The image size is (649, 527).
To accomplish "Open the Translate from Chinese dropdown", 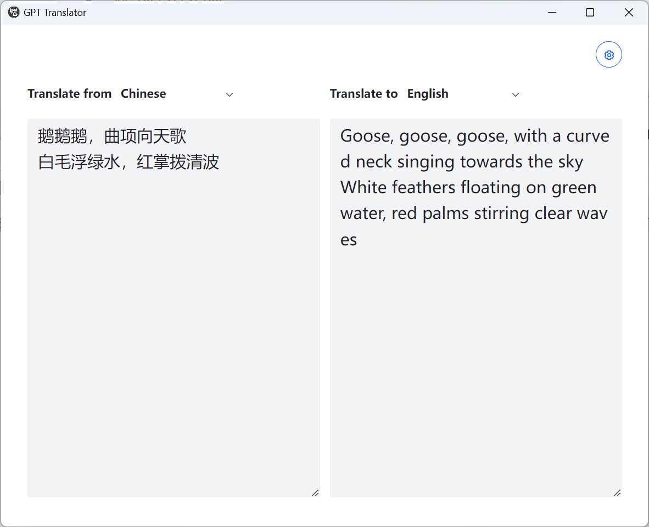I will [177, 94].
